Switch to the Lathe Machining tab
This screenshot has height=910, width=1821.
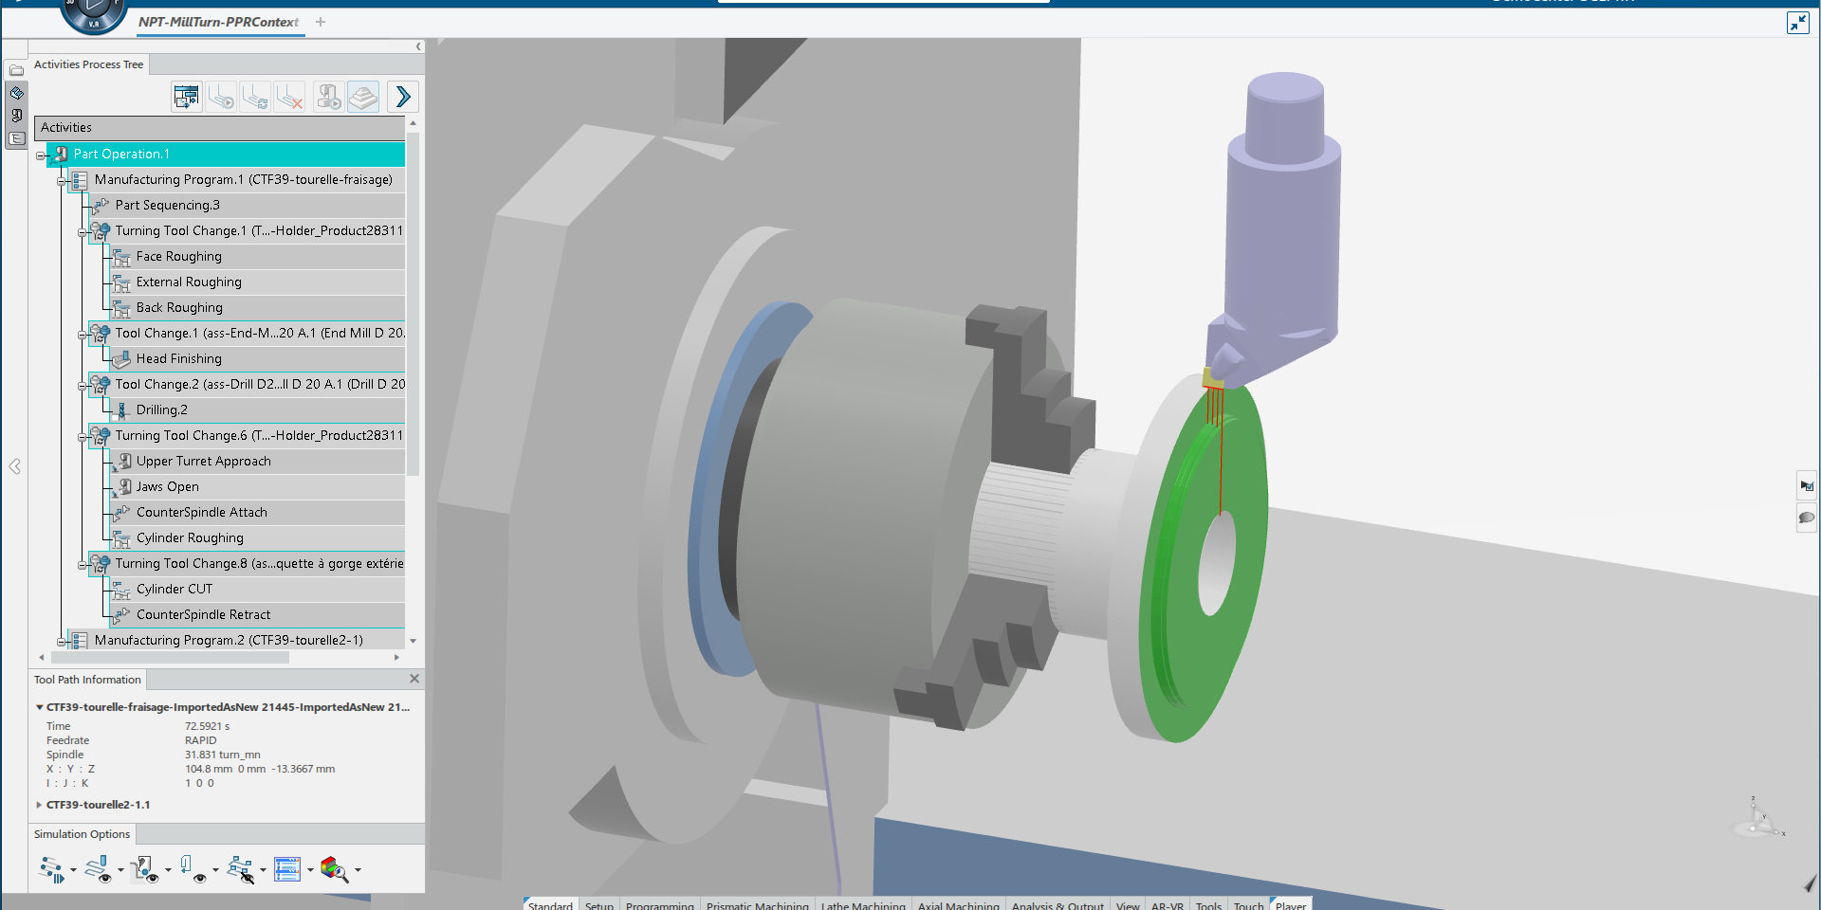click(862, 905)
